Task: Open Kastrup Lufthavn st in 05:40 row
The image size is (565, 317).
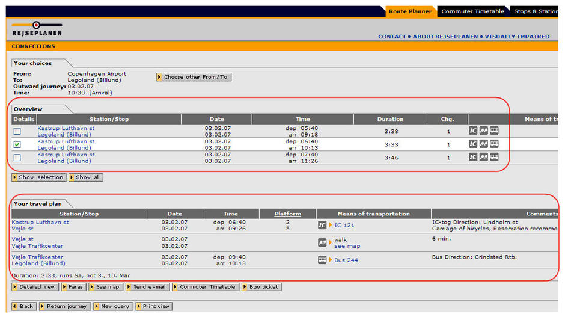Action: pos(66,128)
